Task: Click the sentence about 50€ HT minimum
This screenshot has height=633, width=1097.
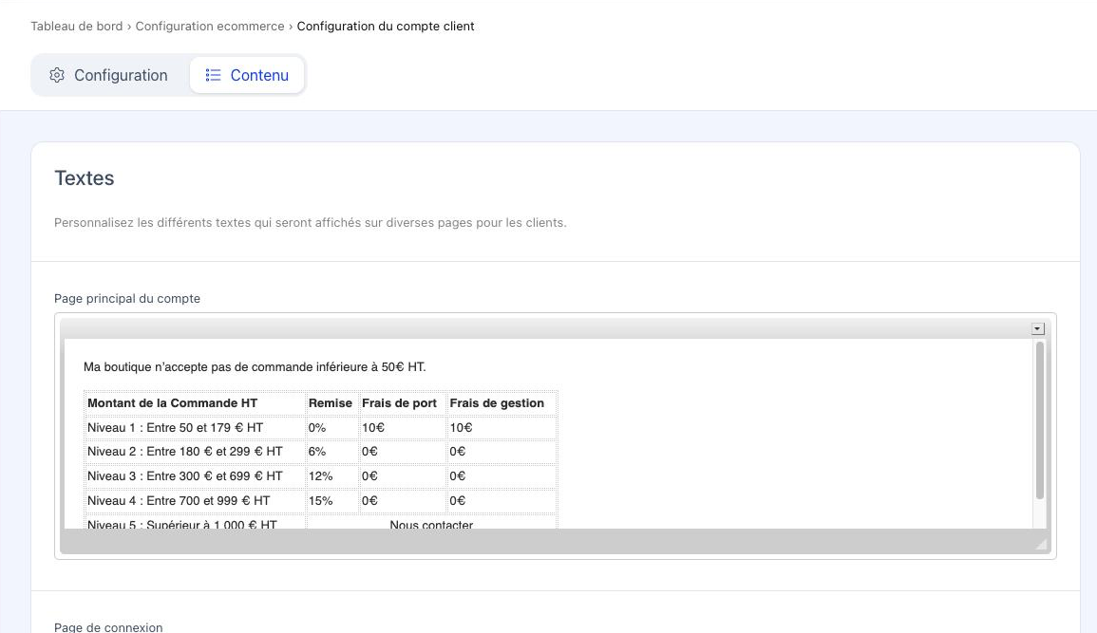Action: point(255,367)
